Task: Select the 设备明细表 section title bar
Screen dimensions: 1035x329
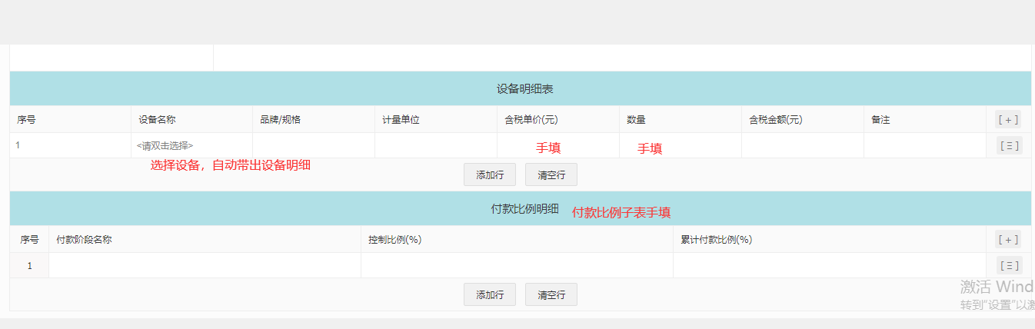Action: pyautogui.click(x=521, y=88)
